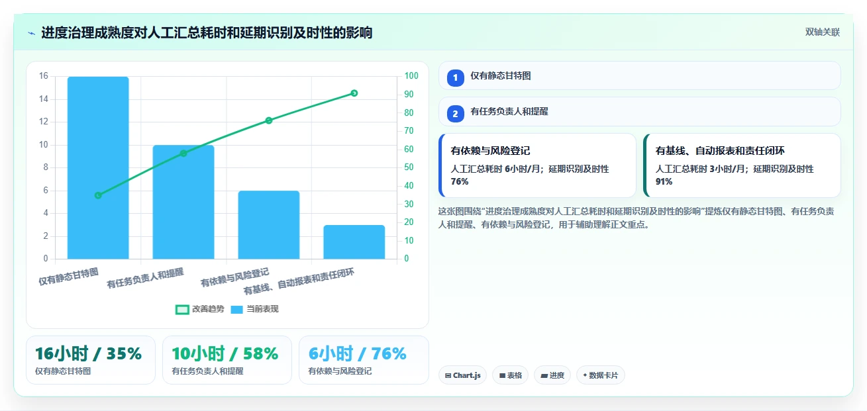Click the lightning icon beside the title
This screenshot has width=867, height=411.
click(31, 33)
